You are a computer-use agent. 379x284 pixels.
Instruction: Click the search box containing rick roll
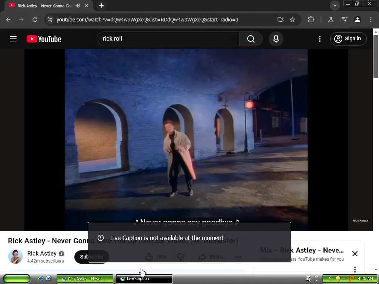(x=168, y=38)
